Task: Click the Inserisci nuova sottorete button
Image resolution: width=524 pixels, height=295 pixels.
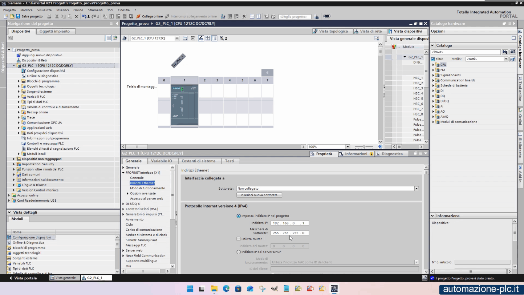Action: (259, 195)
